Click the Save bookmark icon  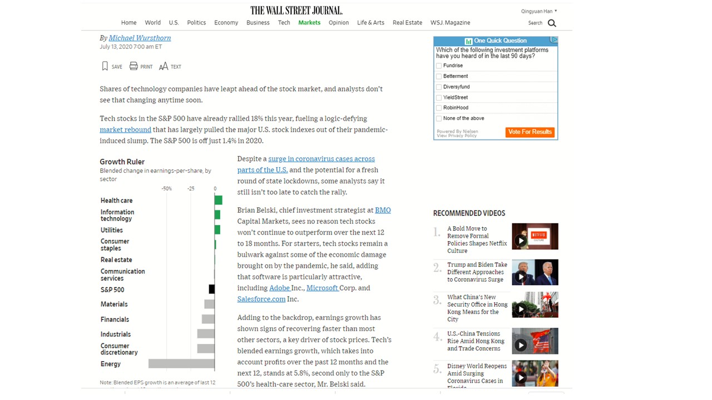pyautogui.click(x=105, y=66)
